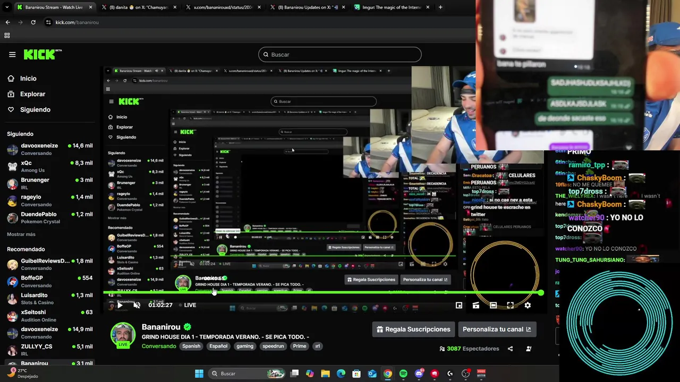Open DuendePablo channel in the sidebar
This screenshot has height=382, width=680.
coord(49,218)
